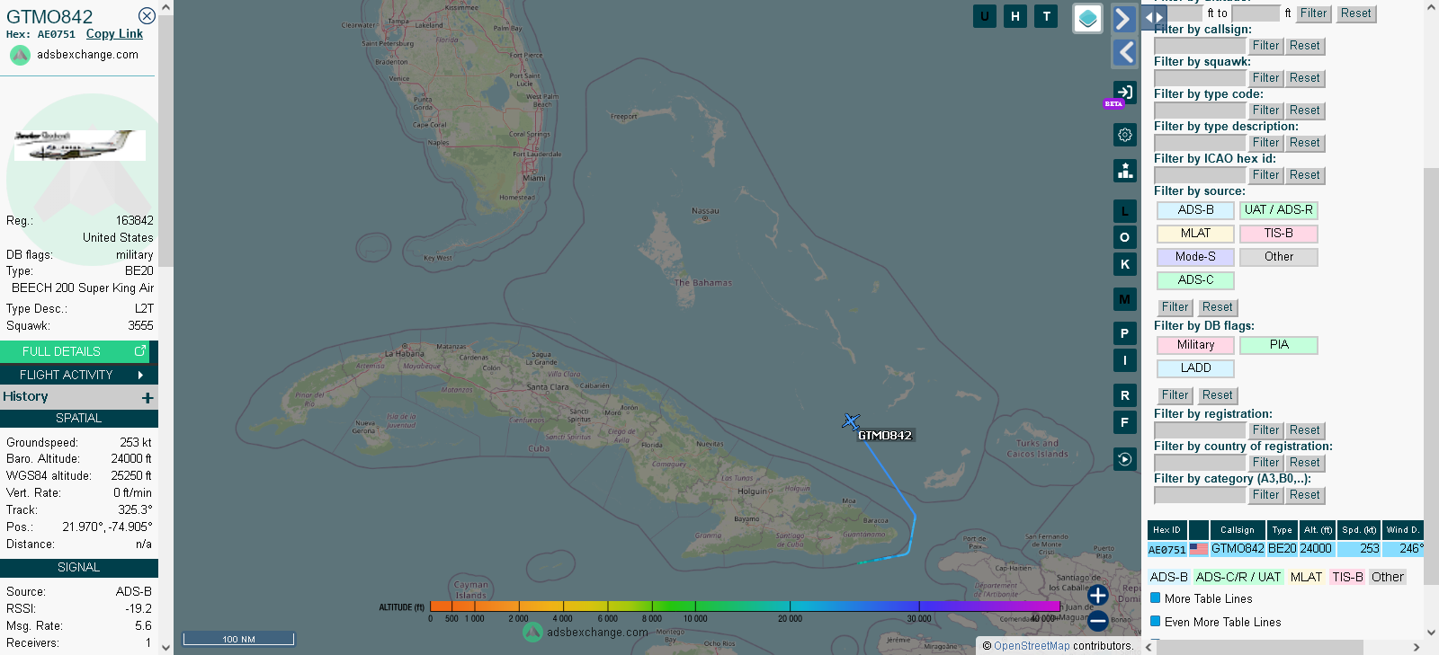Image resolution: width=1439 pixels, height=655 pixels.
Task: Toggle the LADD DB flag filter
Action: coord(1195,368)
